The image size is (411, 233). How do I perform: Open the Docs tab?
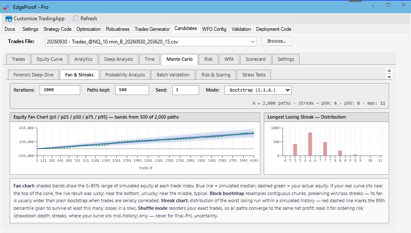point(10,29)
